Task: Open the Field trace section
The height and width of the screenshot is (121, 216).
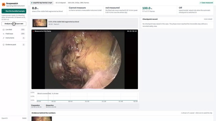Action: [x=14, y=34]
